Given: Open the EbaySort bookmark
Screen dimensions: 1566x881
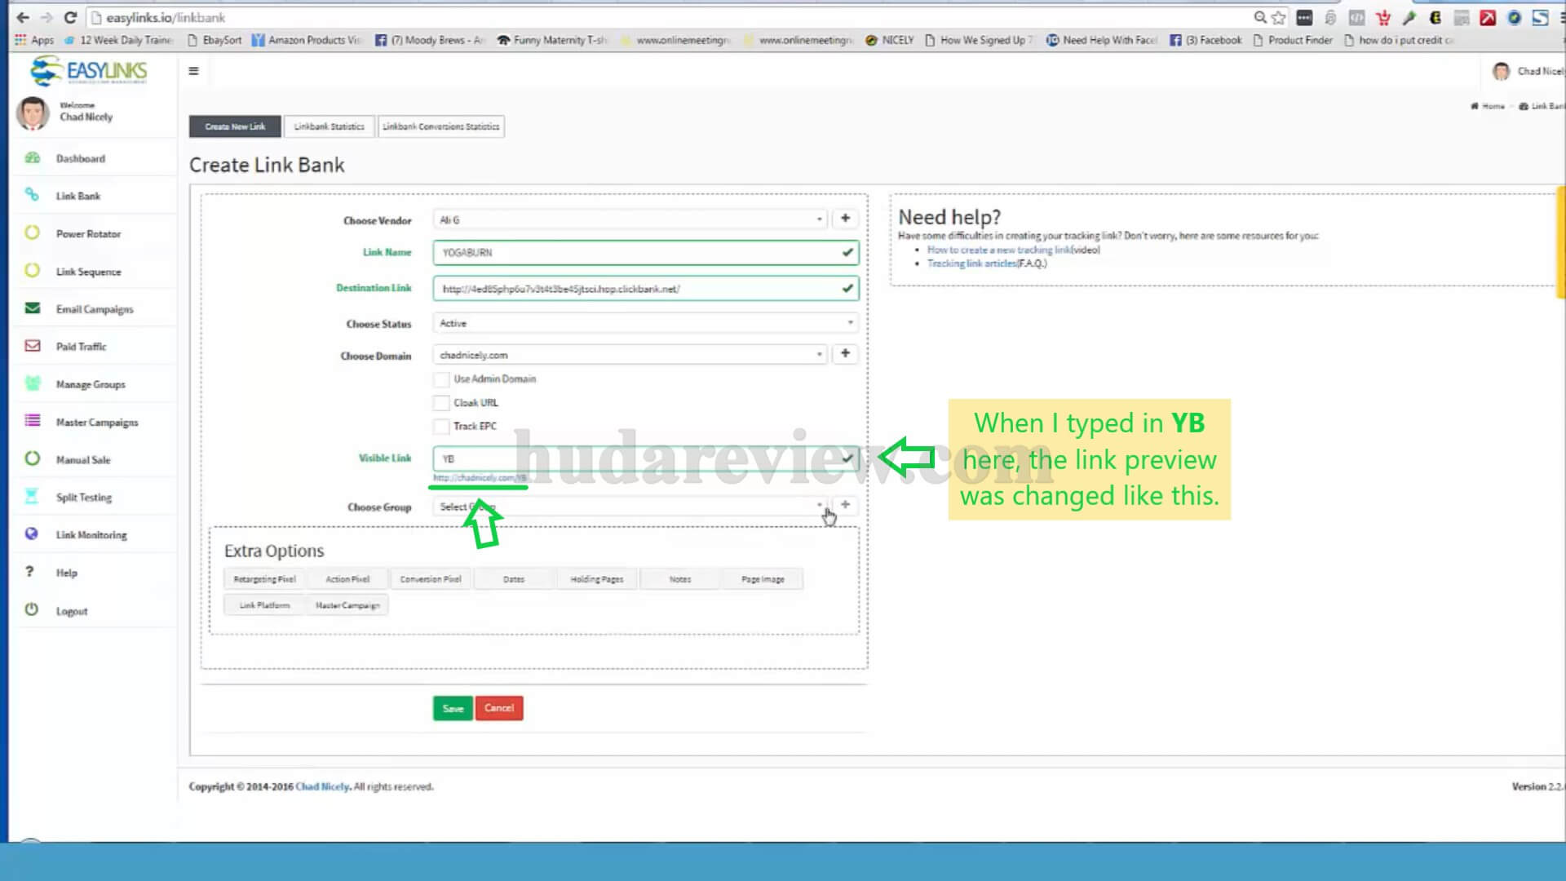Looking at the screenshot, I should tap(215, 40).
